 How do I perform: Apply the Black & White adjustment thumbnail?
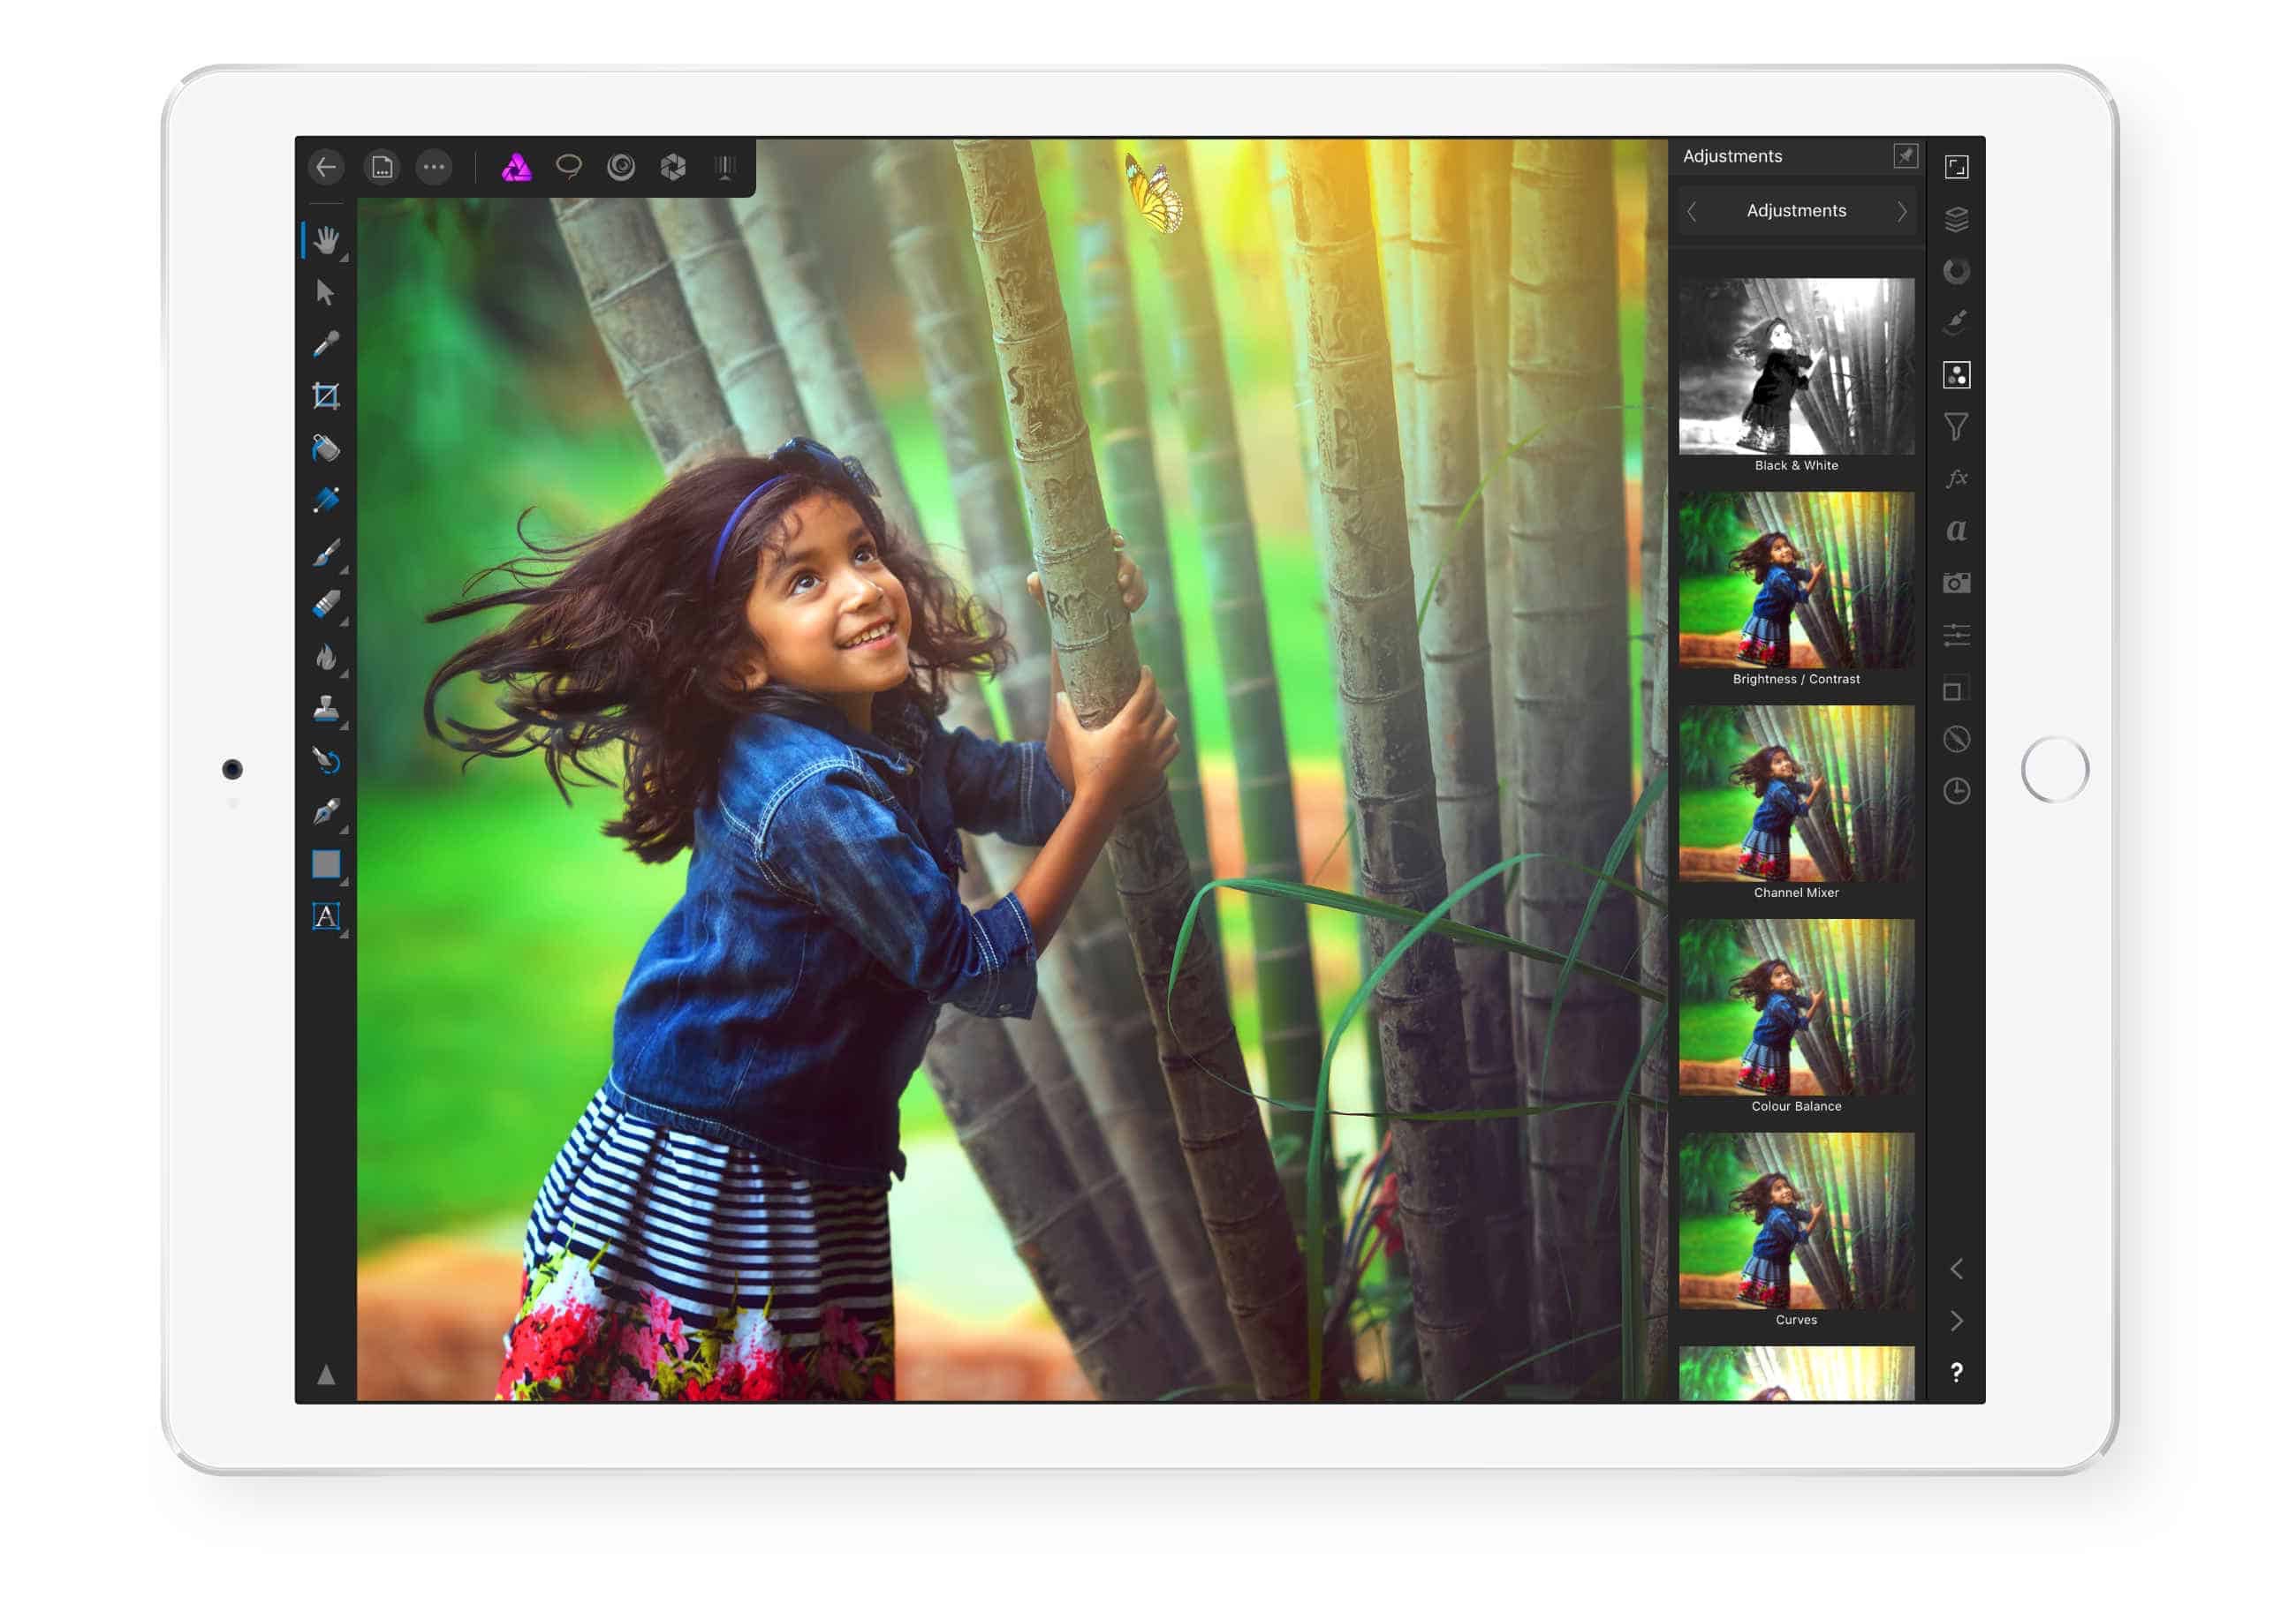pyautogui.click(x=1796, y=366)
